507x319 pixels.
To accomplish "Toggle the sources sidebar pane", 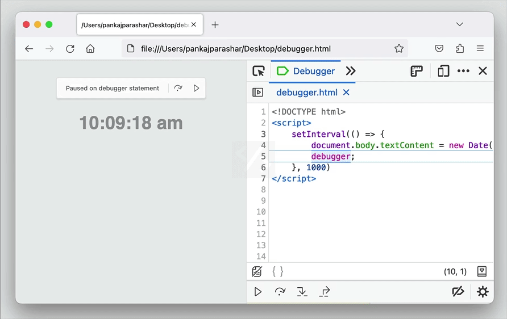I will coord(257,93).
